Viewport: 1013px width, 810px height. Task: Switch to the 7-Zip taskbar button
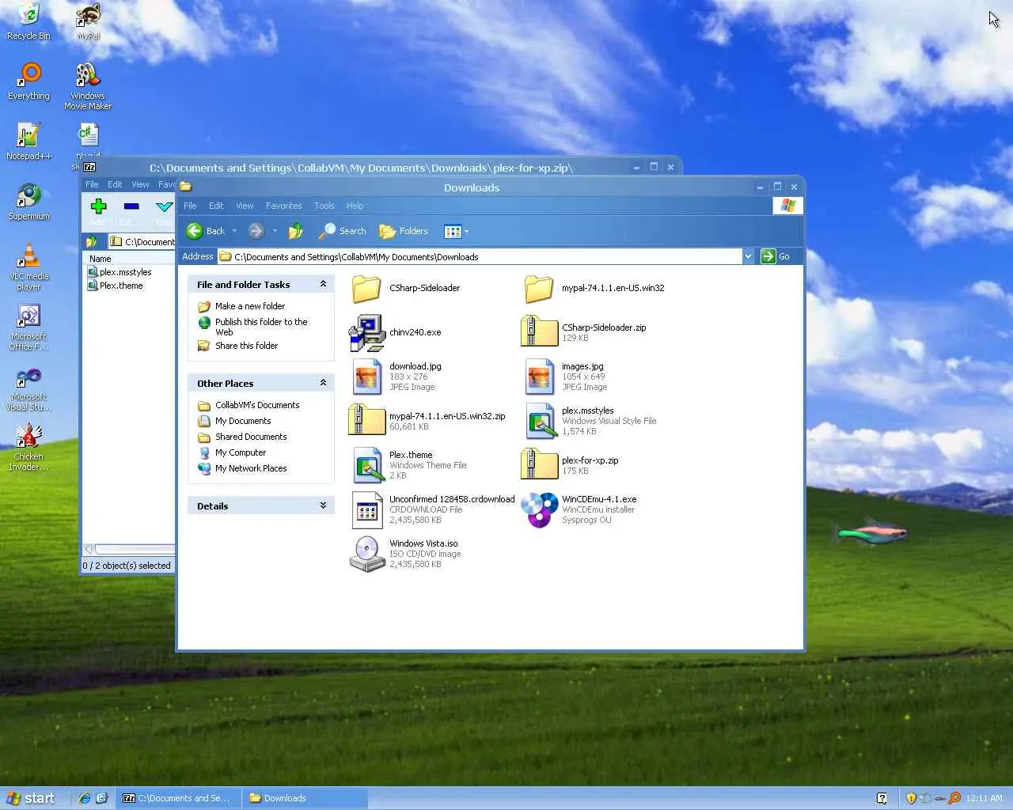point(177,798)
